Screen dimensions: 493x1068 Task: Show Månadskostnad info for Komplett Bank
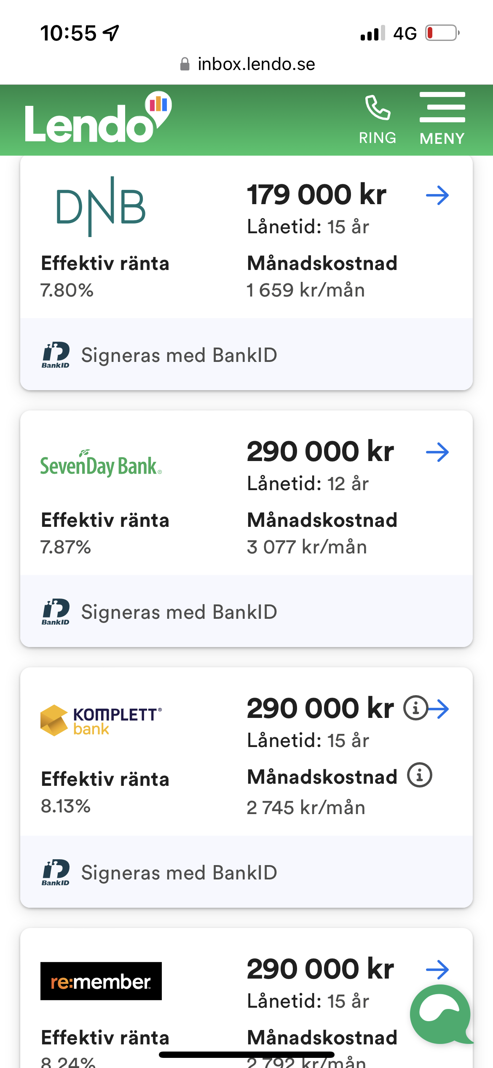[419, 775]
